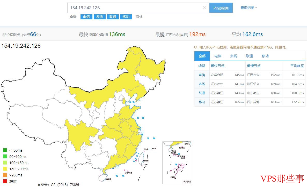This screenshot has width=307, height=187.
Task: Toggle the 全选 filter
Action: (73, 17)
